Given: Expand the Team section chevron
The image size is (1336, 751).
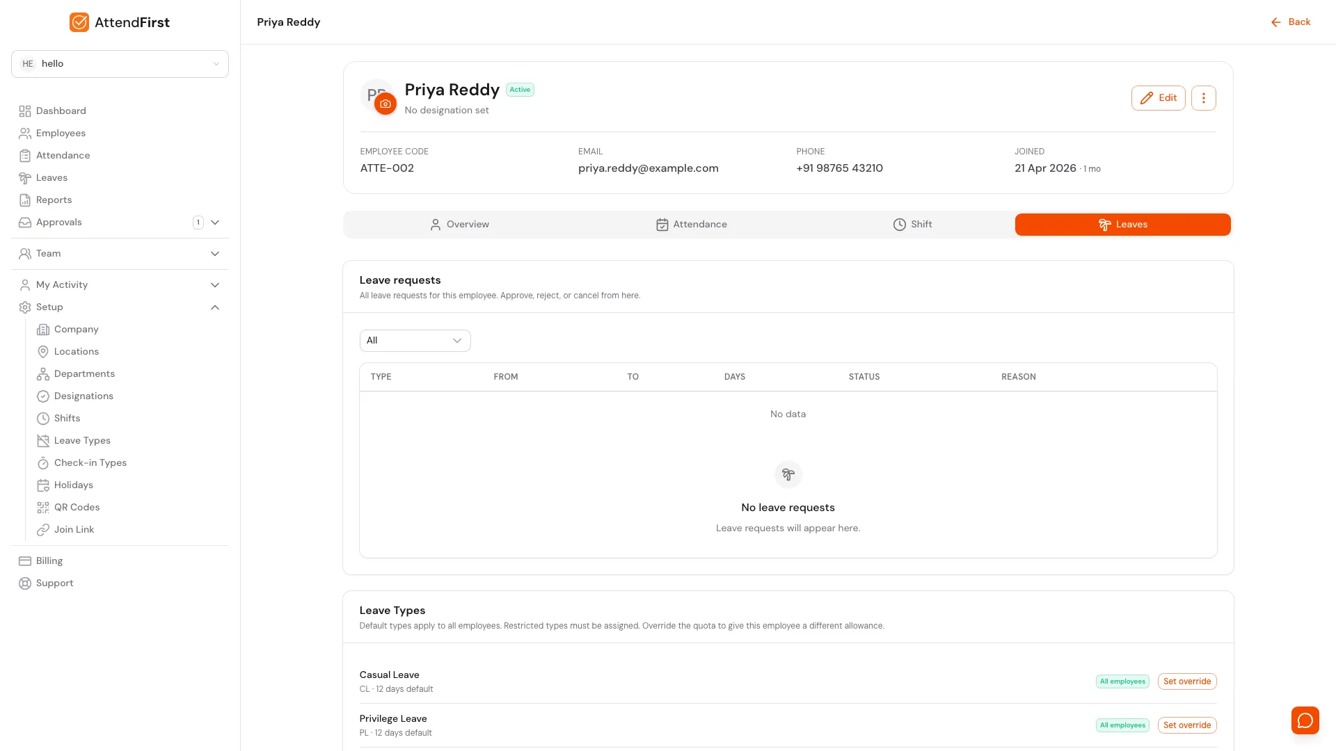Looking at the screenshot, I should coord(215,254).
